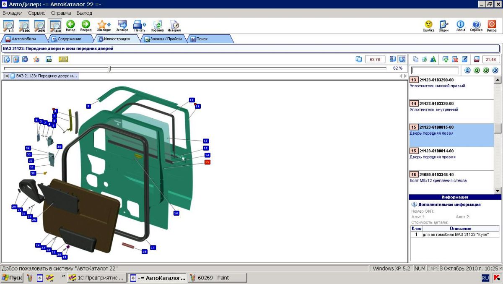Click the edit note pencil icon
Image resolution: width=503 pixels, height=284 pixels.
464,59
